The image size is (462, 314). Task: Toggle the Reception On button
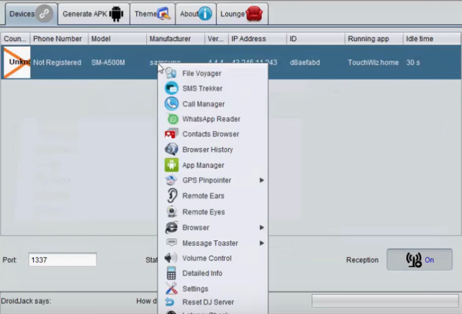(x=419, y=259)
